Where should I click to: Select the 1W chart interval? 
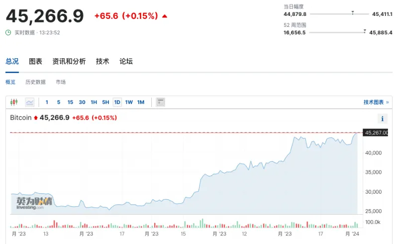coord(129,102)
